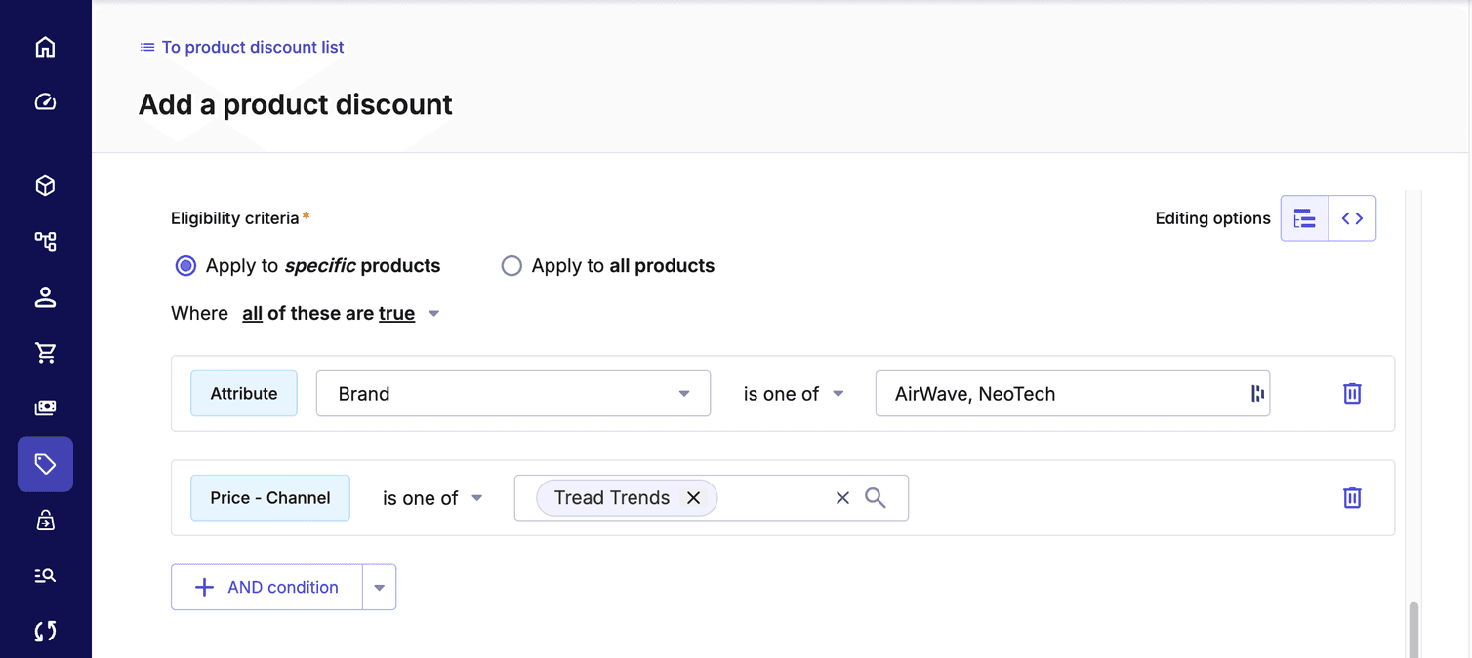Remove the Tread Trends tag
Screen dimensions: 1472x658
click(694, 497)
